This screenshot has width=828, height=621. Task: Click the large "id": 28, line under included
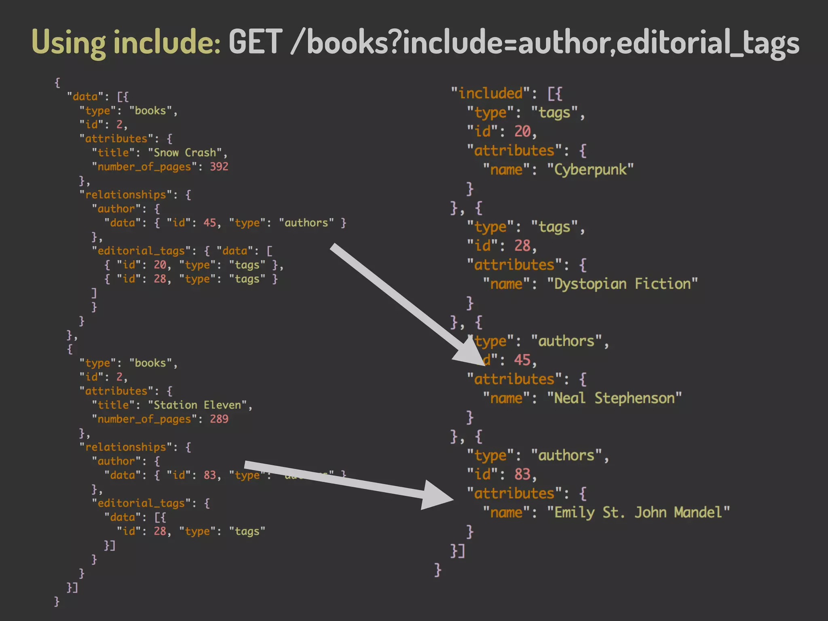point(502,245)
